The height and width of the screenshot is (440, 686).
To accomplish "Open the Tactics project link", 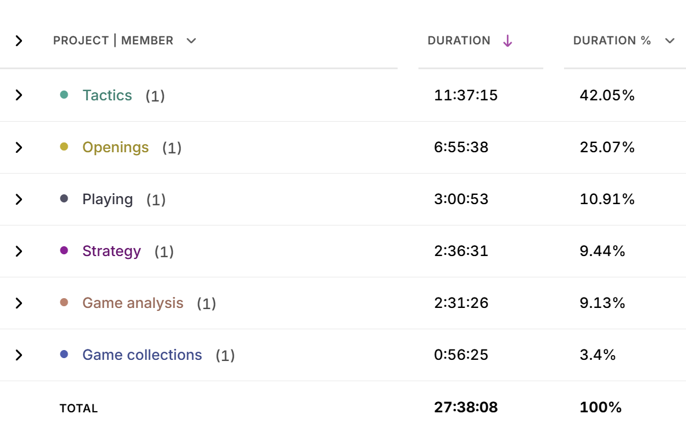I will coord(107,95).
